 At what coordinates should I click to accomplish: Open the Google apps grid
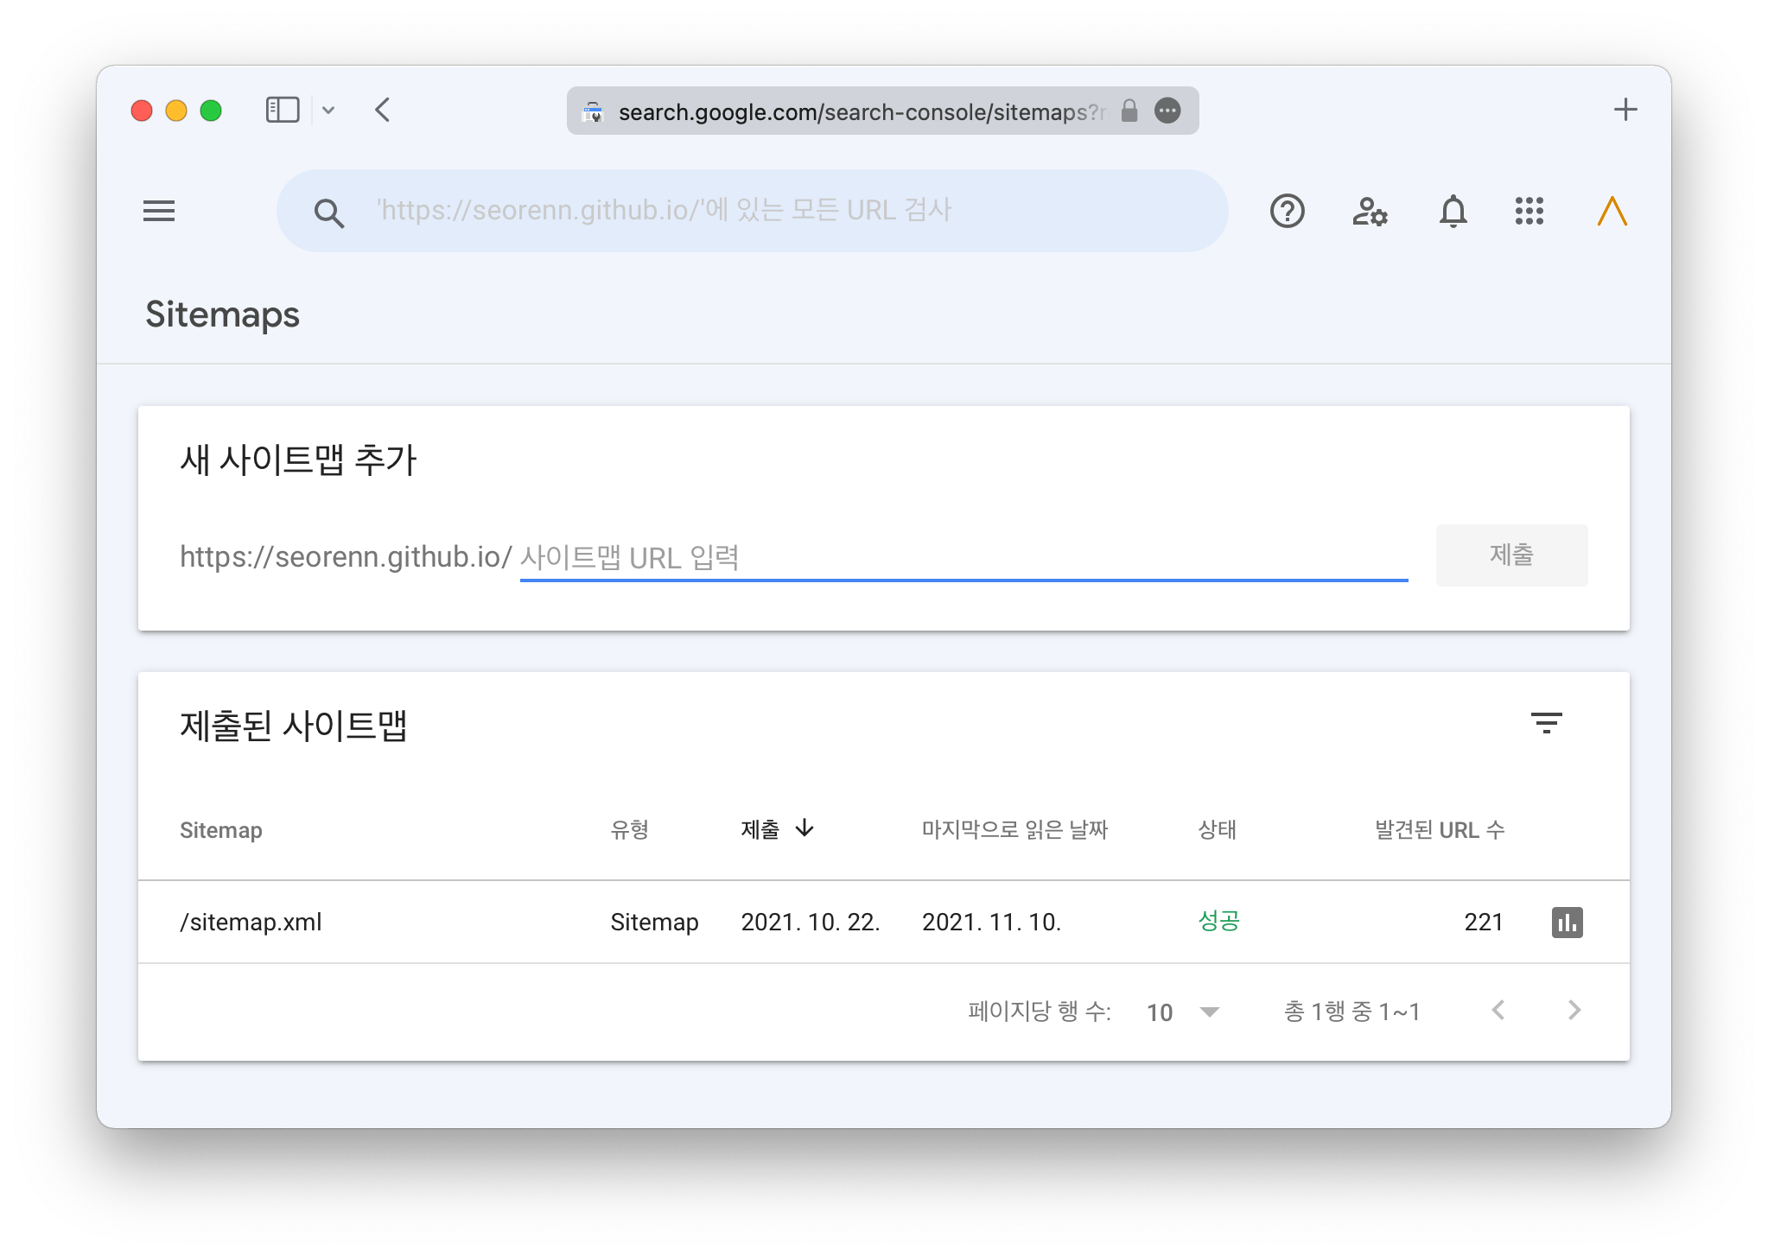pyautogui.click(x=1529, y=211)
